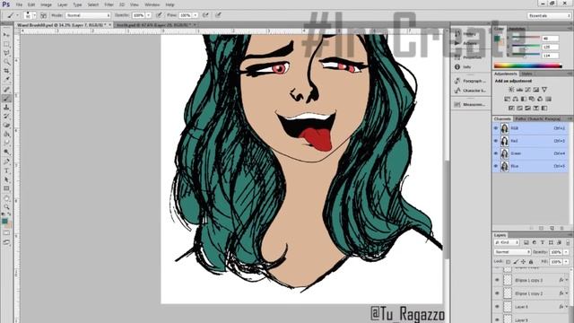Click the green G color slider

tap(526, 47)
